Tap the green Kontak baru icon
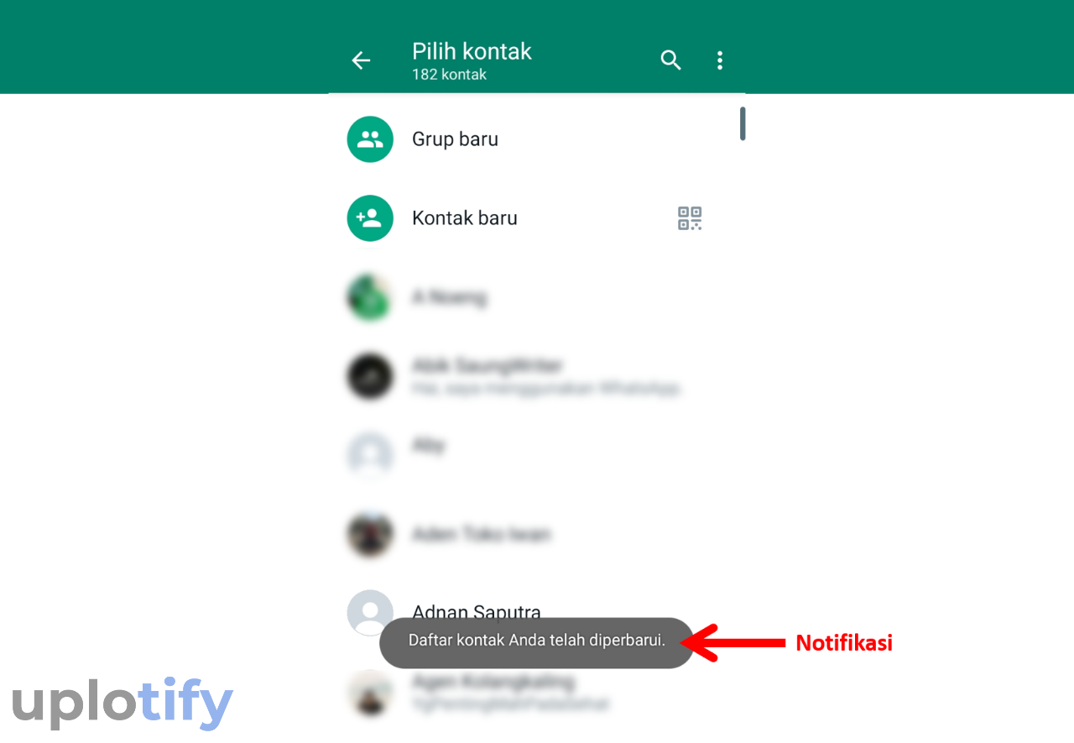1074x743 pixels. [370, 218]
